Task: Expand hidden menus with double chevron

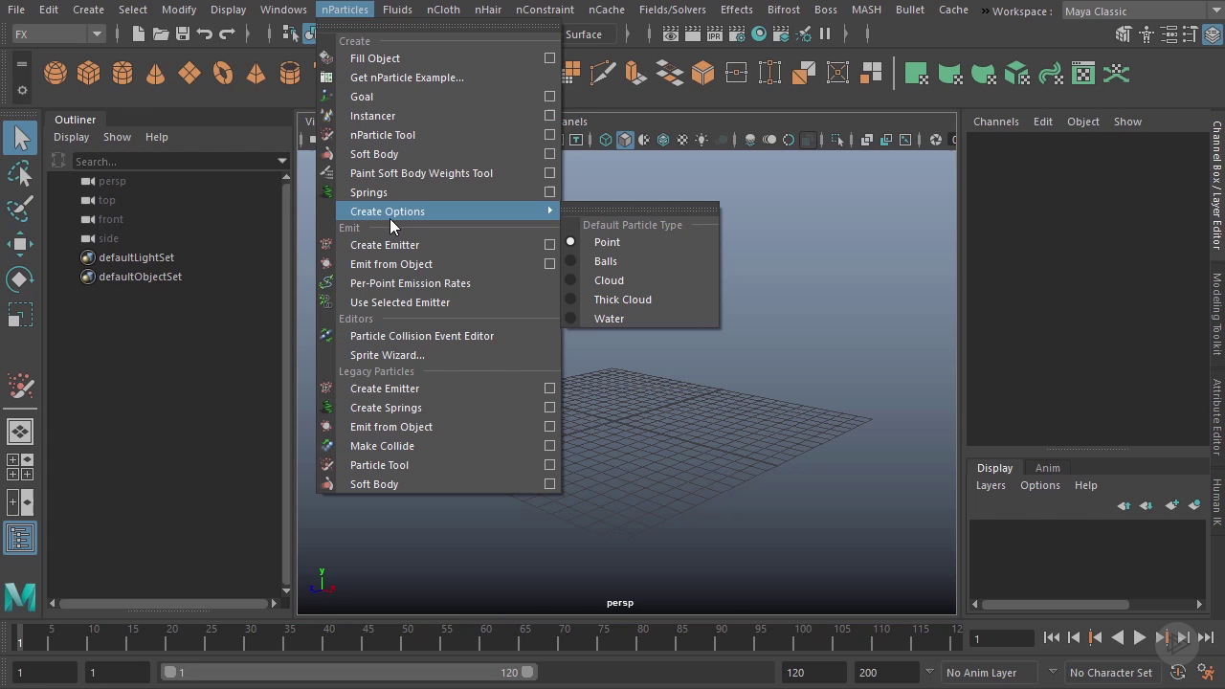Action: [x=985, y=11]
